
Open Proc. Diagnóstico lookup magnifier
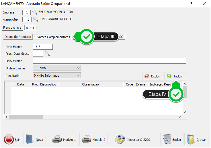click(x=47, y=54)
